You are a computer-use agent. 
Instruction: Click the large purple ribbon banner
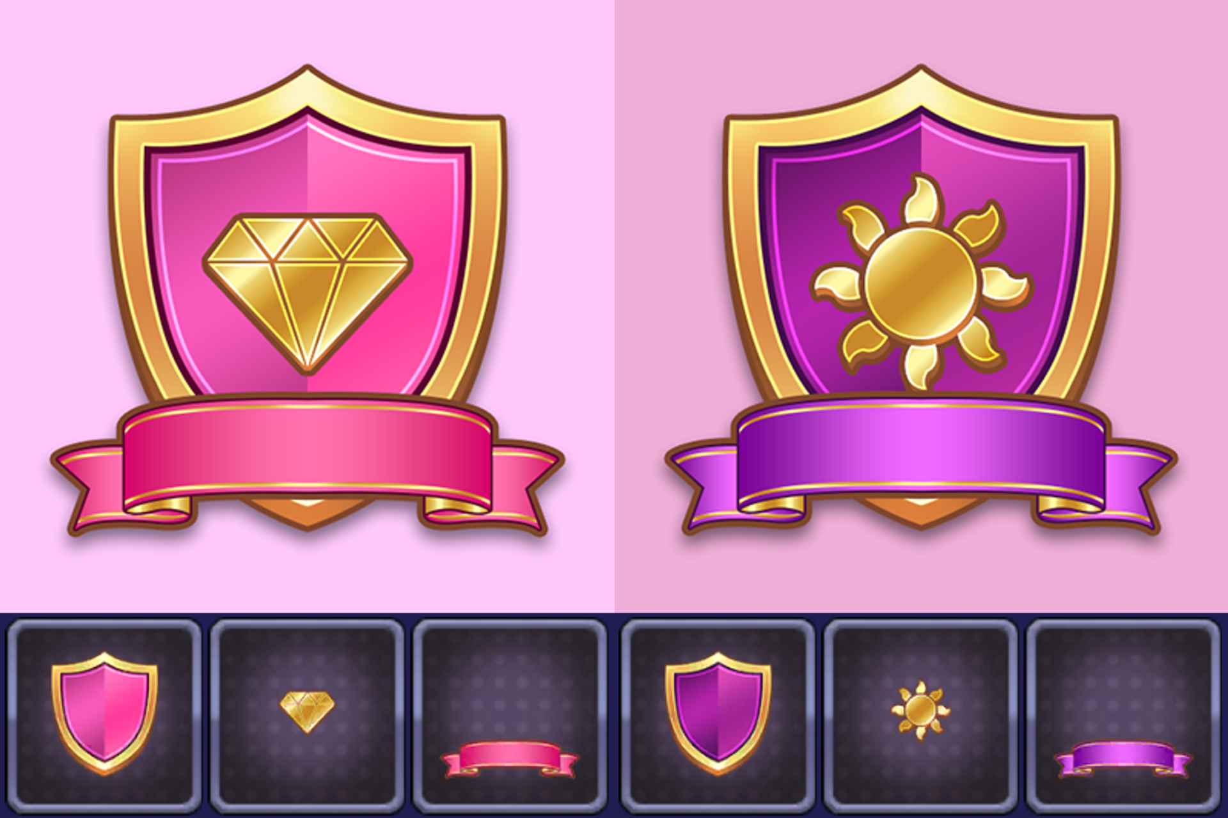921,455
